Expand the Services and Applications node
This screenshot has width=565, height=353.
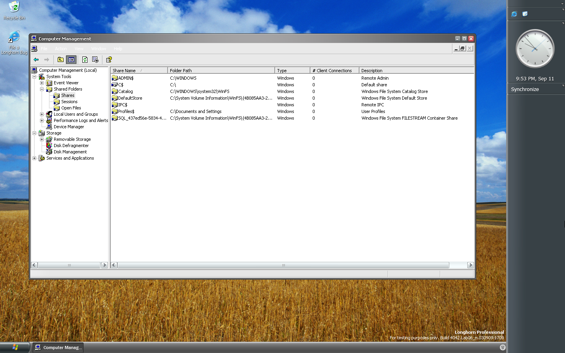point(35,158)
